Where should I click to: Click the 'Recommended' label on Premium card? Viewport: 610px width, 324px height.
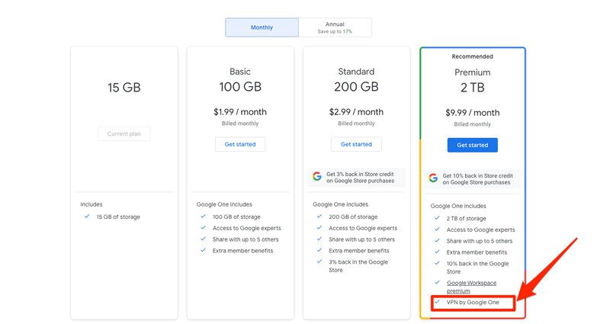pyautogui.click(x=472, y=56)
